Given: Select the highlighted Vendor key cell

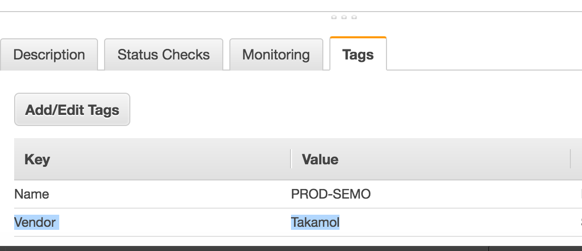Looking at the screenshot, I should click(36, 222).
